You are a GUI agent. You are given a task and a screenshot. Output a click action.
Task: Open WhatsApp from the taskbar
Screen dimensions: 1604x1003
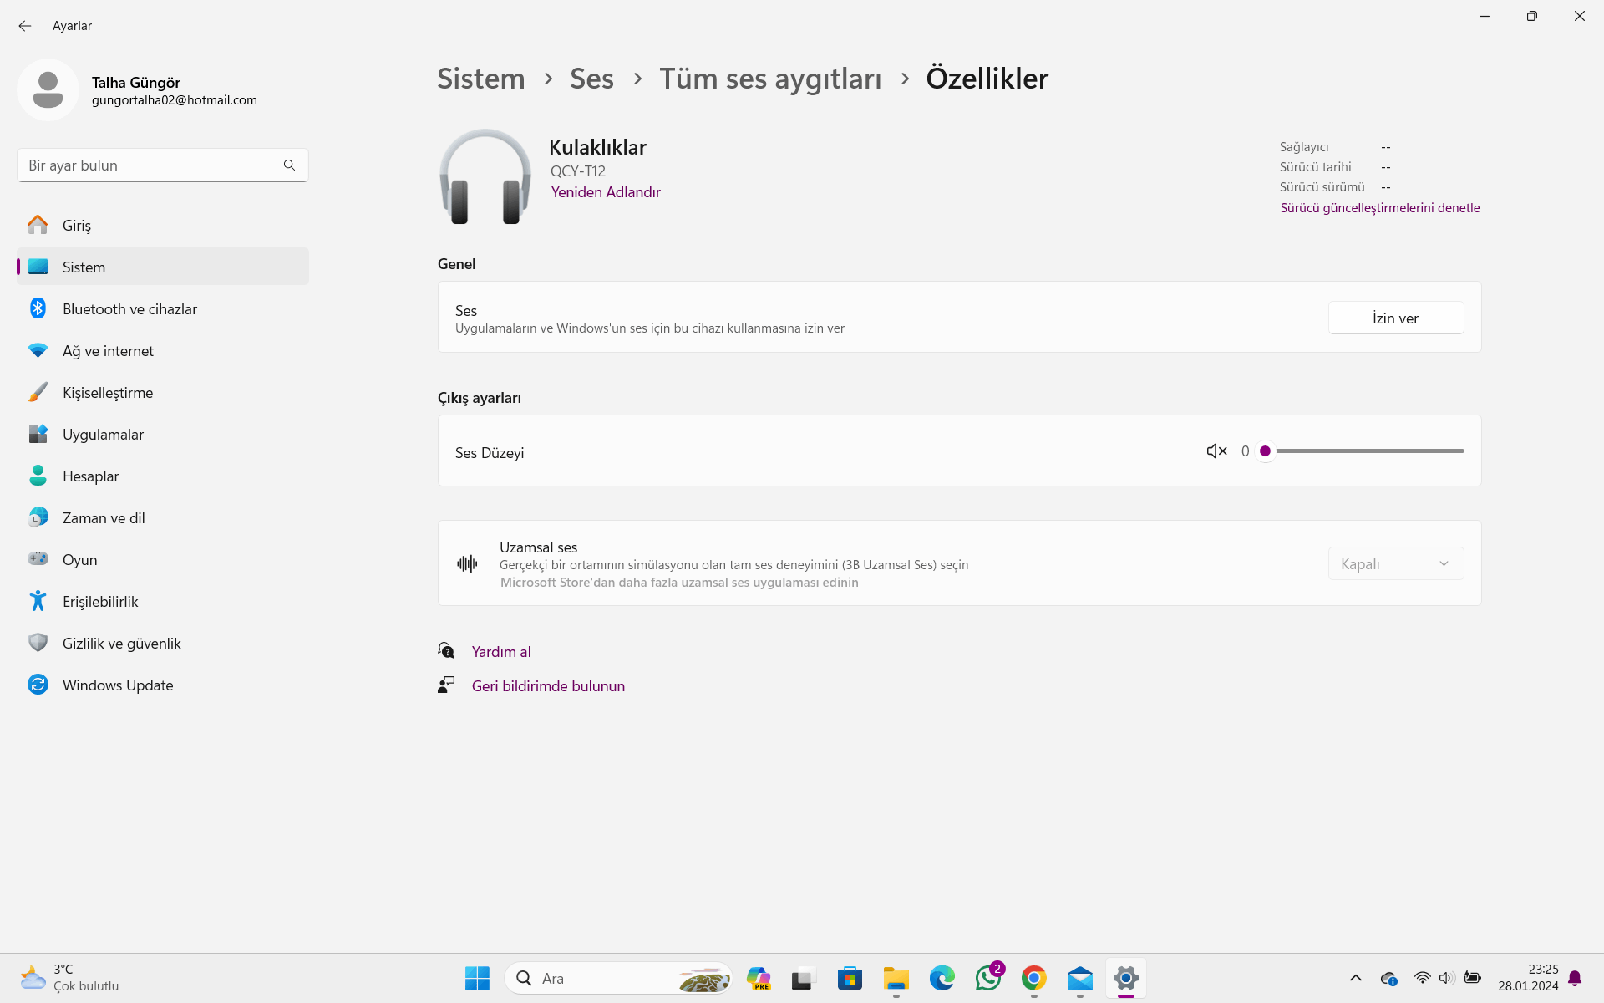pos(987,978)
